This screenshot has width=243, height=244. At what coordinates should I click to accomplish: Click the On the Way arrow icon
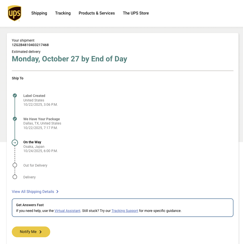(15, 143)
